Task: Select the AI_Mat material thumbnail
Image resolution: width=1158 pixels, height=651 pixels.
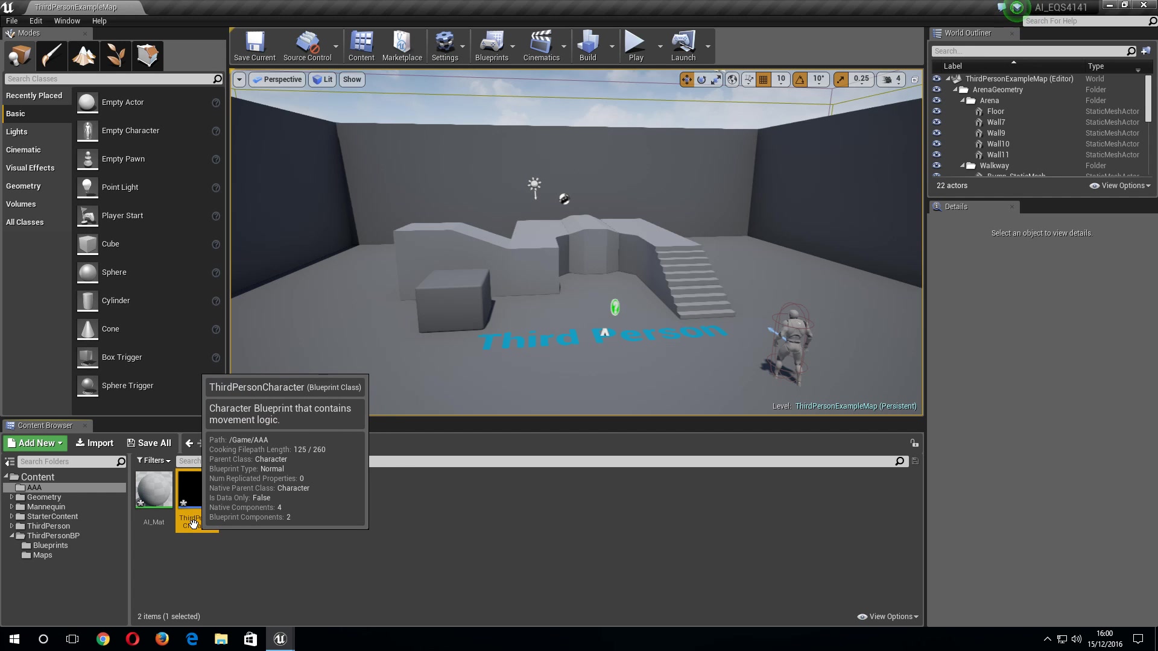Action: (x=153, y=490)
